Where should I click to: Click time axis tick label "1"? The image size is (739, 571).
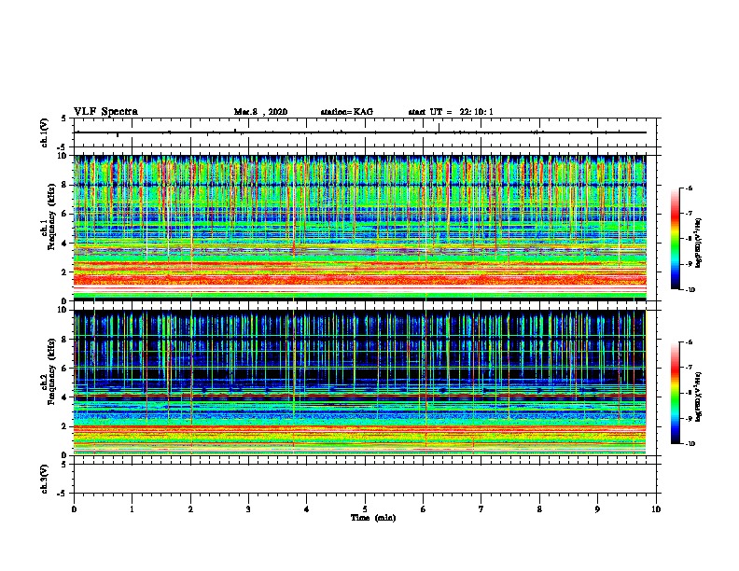coord(132,509)
